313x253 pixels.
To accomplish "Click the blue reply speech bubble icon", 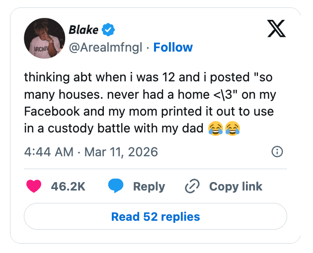I will click(x=116, y=187).
